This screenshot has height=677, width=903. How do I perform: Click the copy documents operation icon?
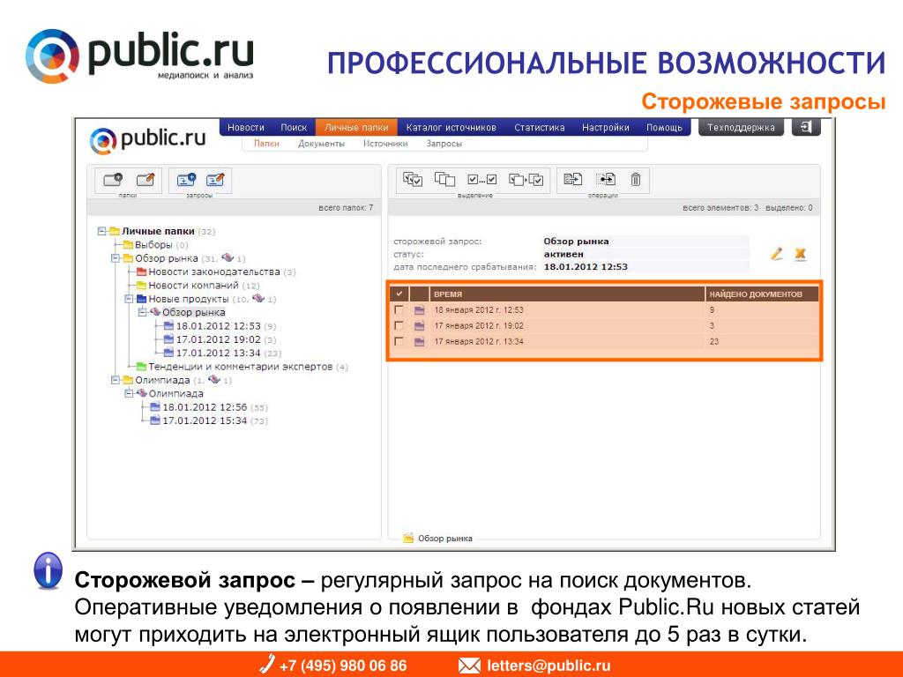click(x=573, y=179)
